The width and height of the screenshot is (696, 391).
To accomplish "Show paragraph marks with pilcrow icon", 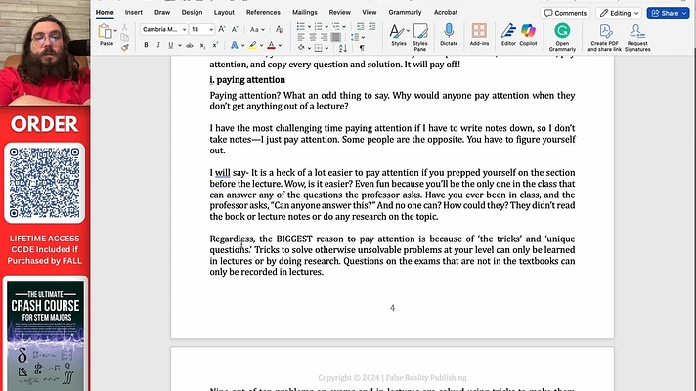I will pyautogui.click(x=363, y=48).
